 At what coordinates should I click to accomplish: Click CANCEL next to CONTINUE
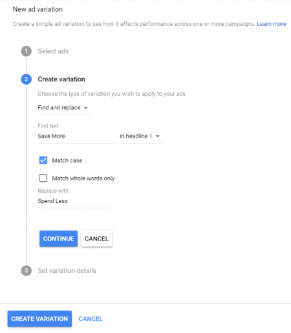coord(96,239)
